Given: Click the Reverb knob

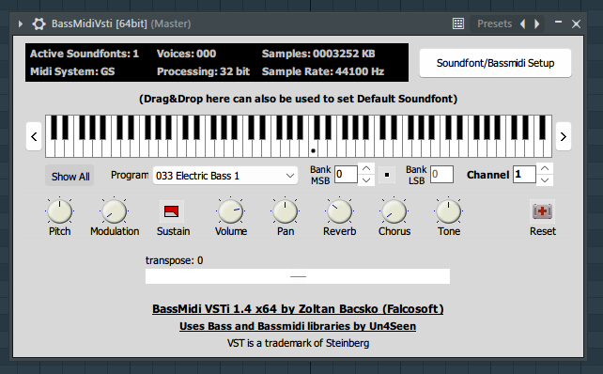Looking at the screenshot, I should (340, 211).
